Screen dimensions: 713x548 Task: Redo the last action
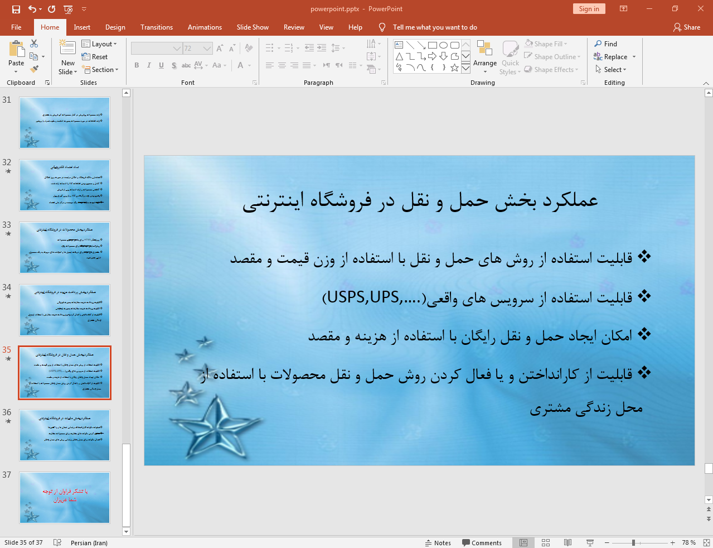pos(52,9)
